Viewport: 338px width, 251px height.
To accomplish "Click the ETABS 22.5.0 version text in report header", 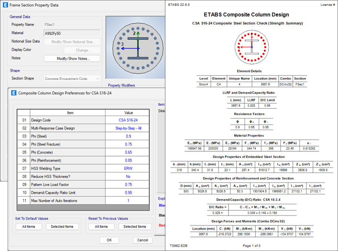I will coord(179,5).
